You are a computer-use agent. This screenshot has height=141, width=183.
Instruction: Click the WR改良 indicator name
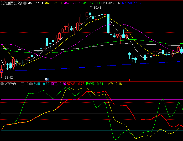pos(10,84)
